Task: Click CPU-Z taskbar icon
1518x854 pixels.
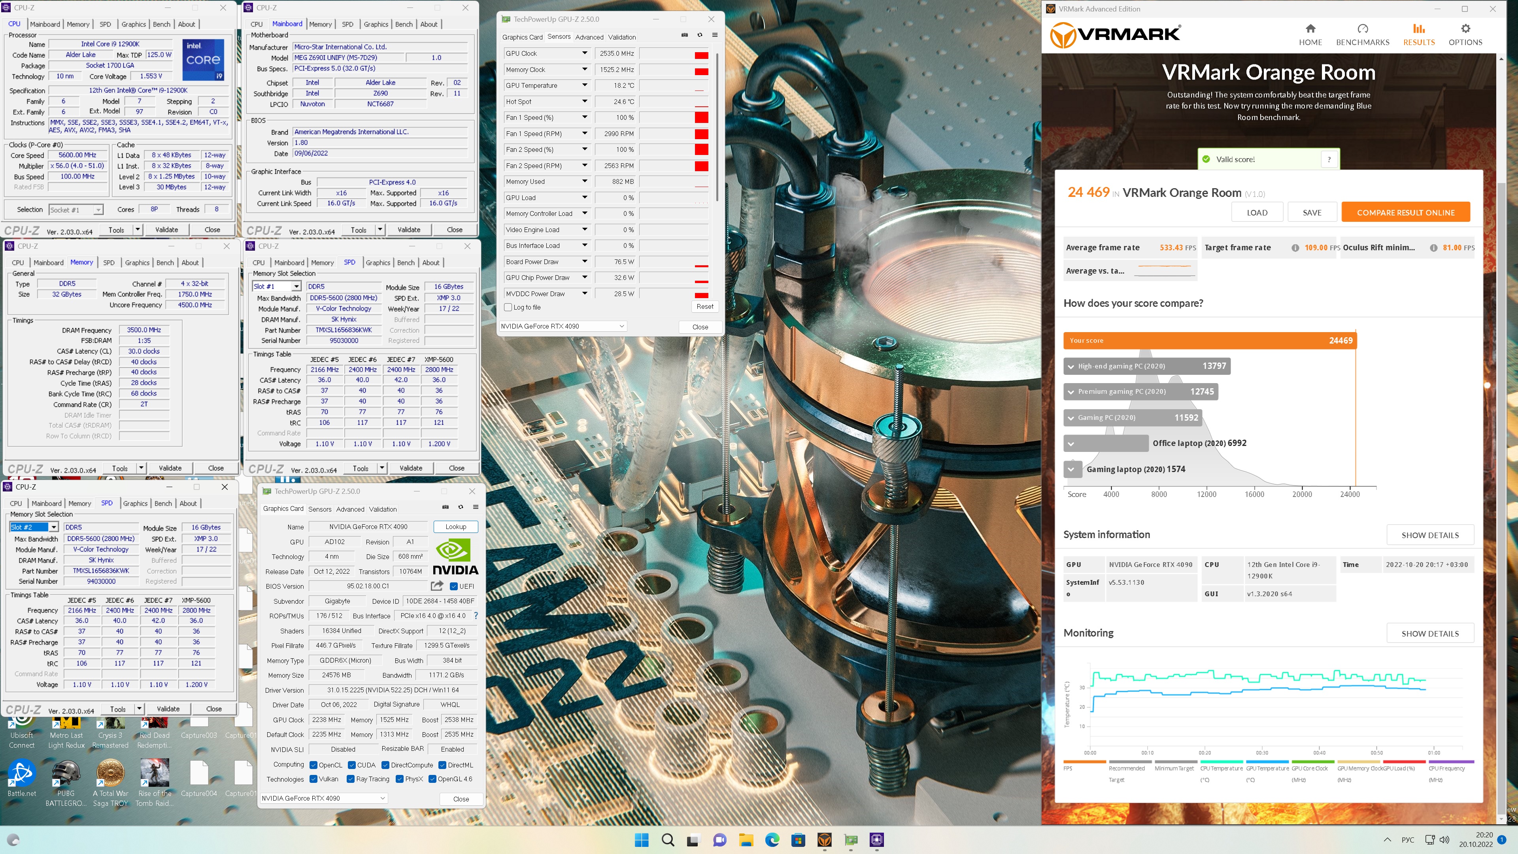Action: click(x=877, y=840)
